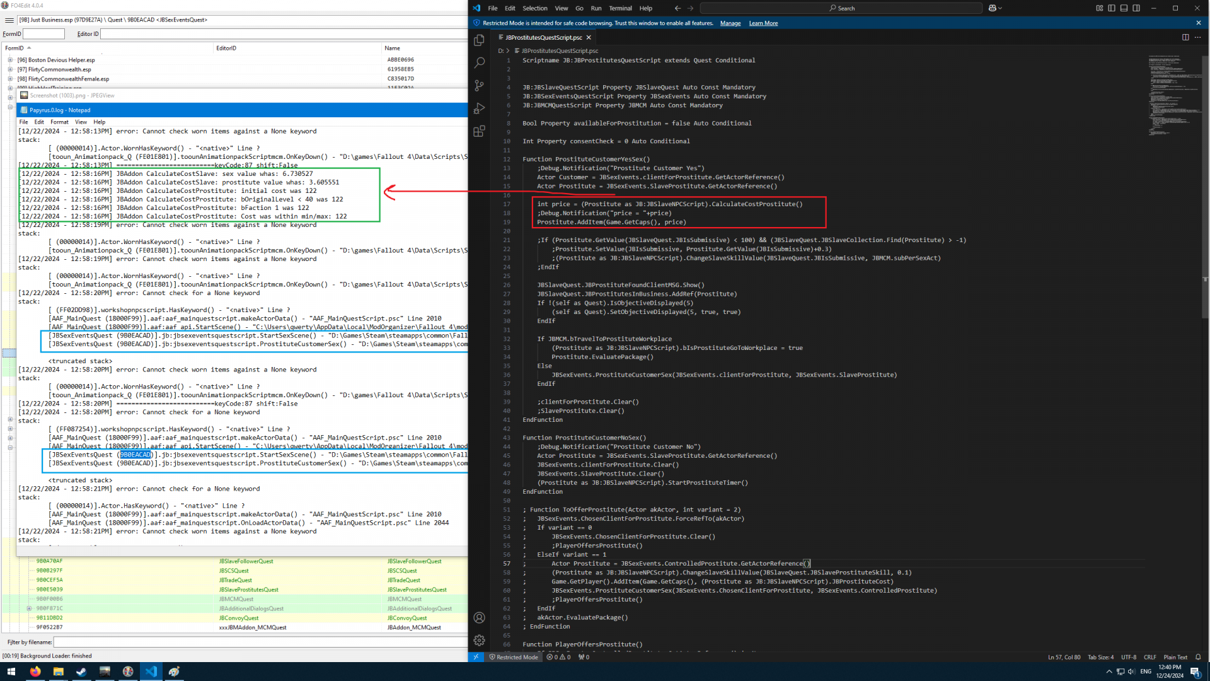
Task: Open the Format menu in Notepad
Action: [x=59, y=122]
